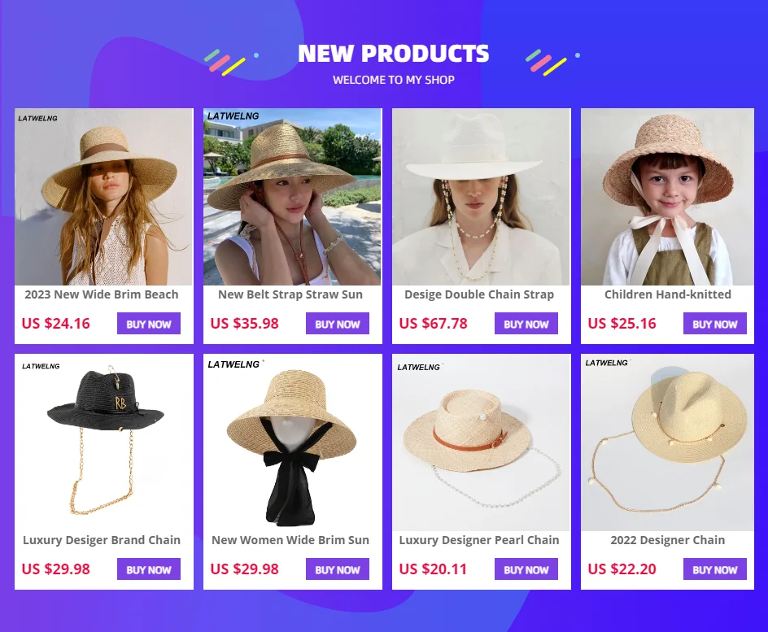The image size is (768, 632).
Task: Click BUY NOW for the $22.20 designer chain hat
Action: [x=714, y=569]
